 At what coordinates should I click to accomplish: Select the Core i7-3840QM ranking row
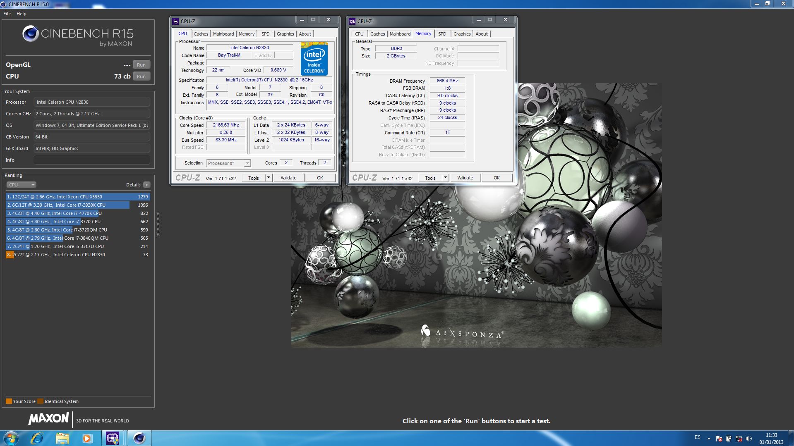[78, 238]
